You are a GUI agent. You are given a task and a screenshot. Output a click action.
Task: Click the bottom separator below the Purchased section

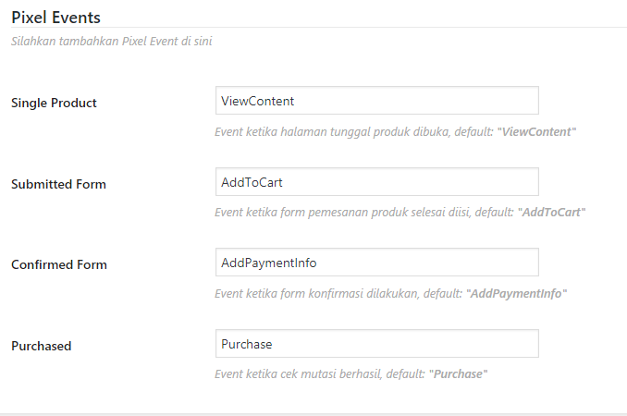[x=313, y=413]
